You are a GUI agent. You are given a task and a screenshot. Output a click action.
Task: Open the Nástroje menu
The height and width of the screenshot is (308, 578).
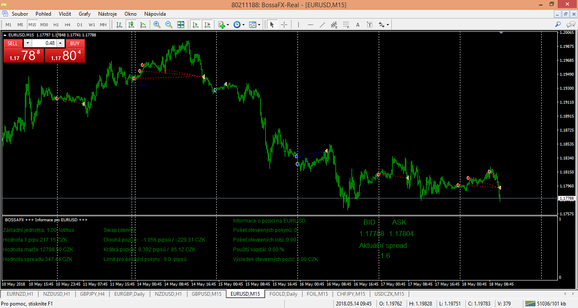click(x=107, y=14)
